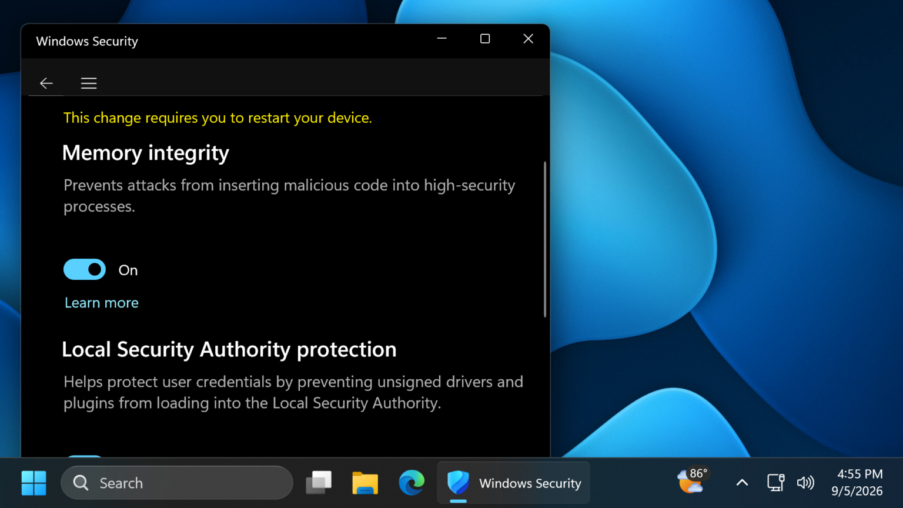The image size is (903, 508).
Task: Click the restart required warning text
Action: 218,118
